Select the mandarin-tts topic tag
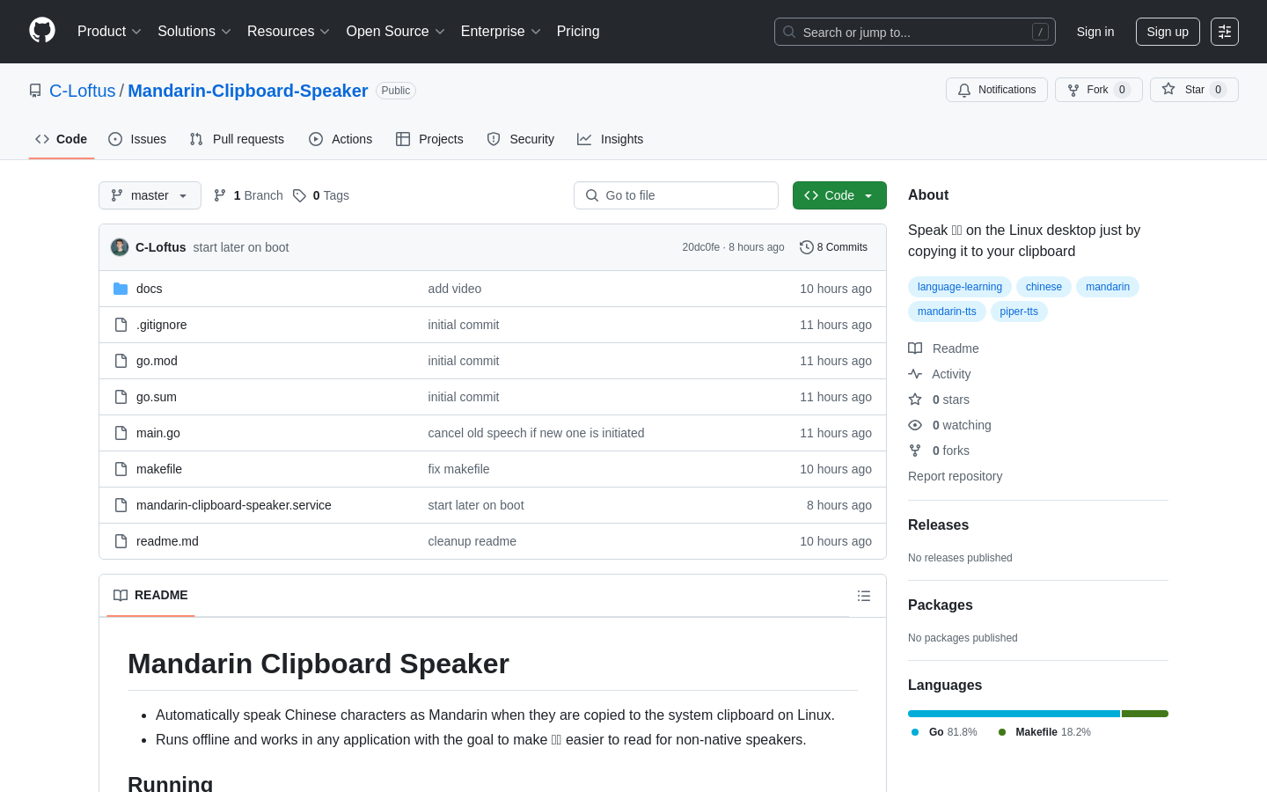The image size is (1267, 792). tap(947, 312)
